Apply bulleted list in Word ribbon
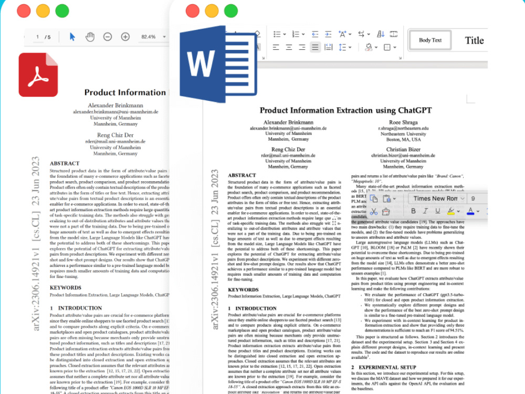The height and width of the screenshot is (394, 525). coord(277,34)
